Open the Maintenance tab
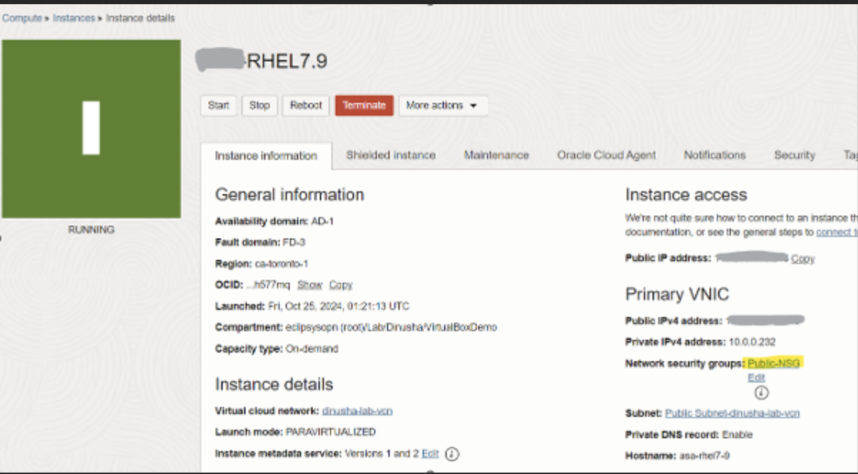The width and height of the screenshot is (858, 474). click(x=496, y=155)
